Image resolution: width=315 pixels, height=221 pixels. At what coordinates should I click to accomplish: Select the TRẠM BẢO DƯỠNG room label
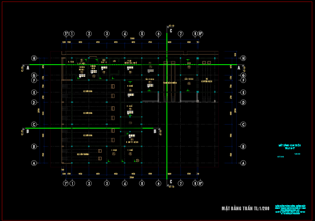click(x=170, y=83)
